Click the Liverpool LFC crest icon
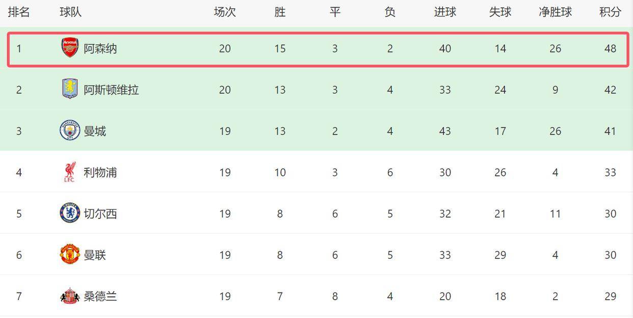The image size is (633, 318). point(70,172)
